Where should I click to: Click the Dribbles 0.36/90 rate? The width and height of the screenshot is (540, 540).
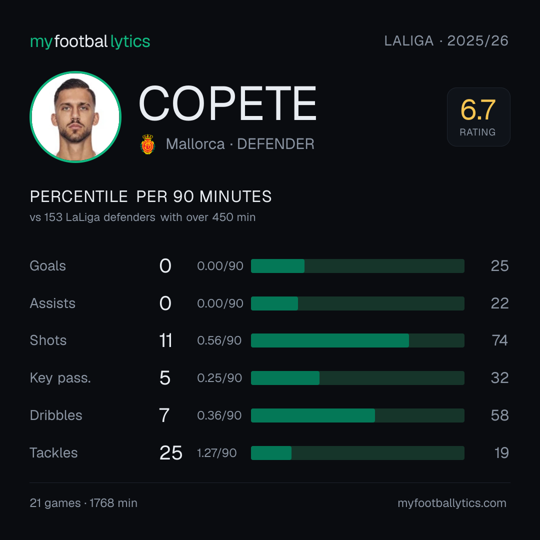(x=219, y=415)
